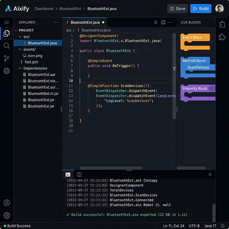The height and width of the screenshot is (229, 229).
Task: Click the editor horizontal scrollbar
Action: 111,168
